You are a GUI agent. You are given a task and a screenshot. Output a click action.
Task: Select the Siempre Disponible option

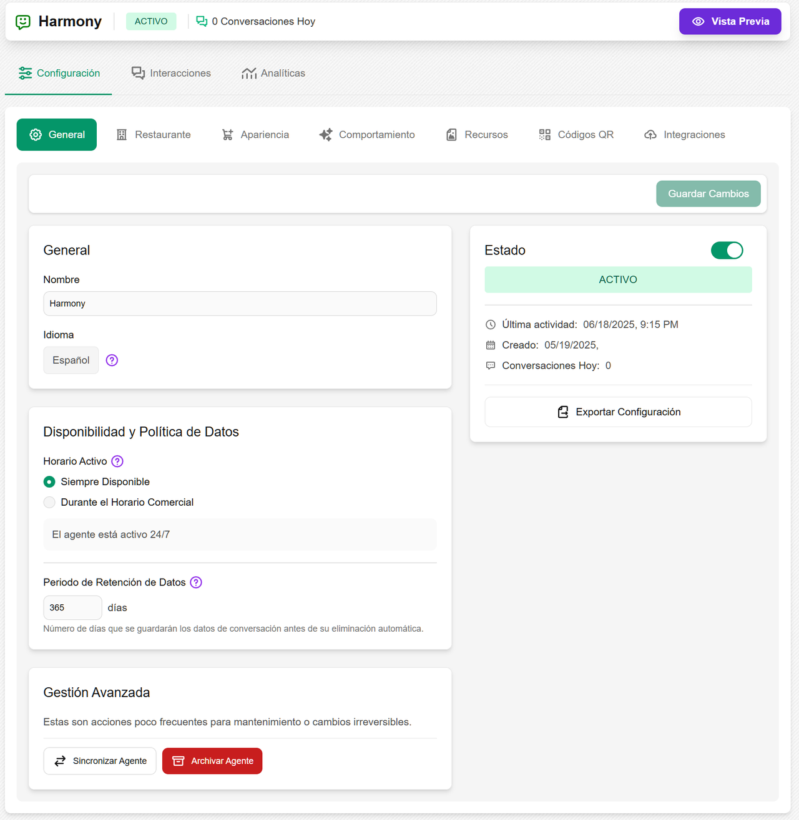49,481
